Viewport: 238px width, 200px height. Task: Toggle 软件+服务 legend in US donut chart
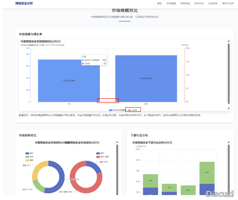(102, 157)
